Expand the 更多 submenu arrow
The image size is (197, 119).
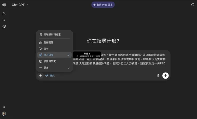coord(69,67)
